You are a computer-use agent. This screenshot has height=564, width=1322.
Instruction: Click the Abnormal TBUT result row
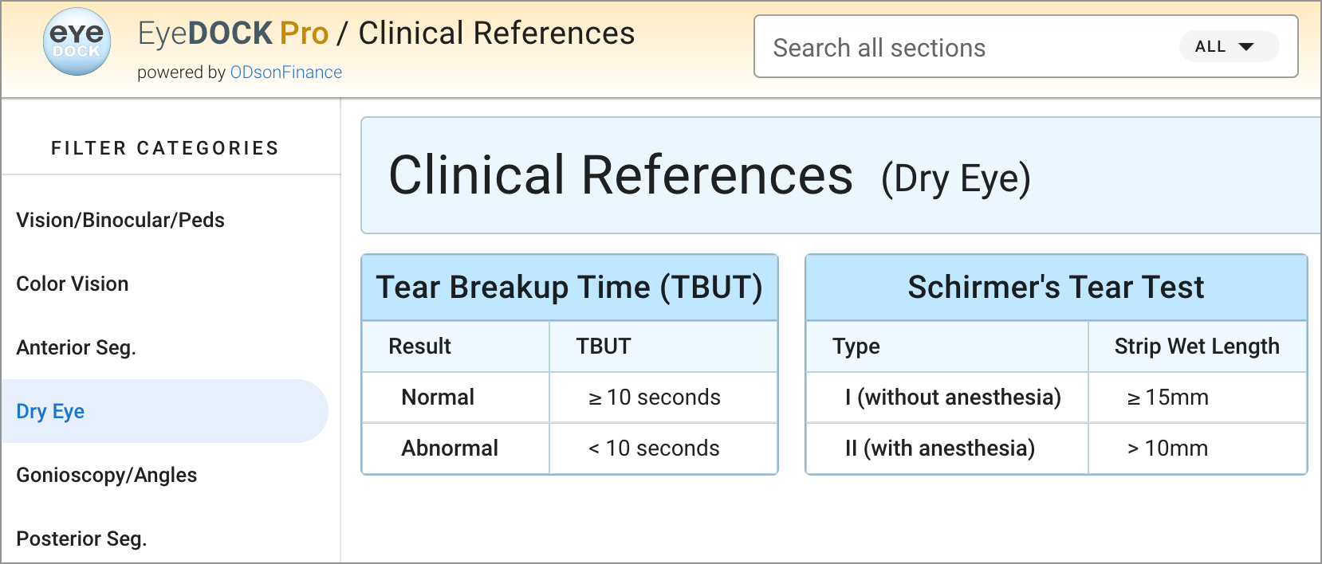pyautogui.click(x=569, y=448)
